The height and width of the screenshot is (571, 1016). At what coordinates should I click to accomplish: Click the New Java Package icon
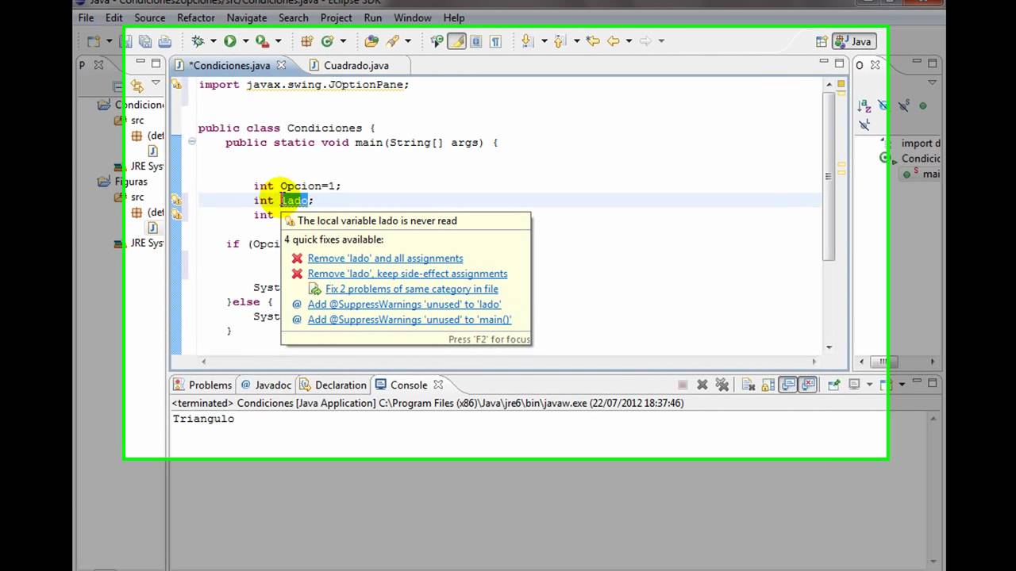click(x=307, y=41)
